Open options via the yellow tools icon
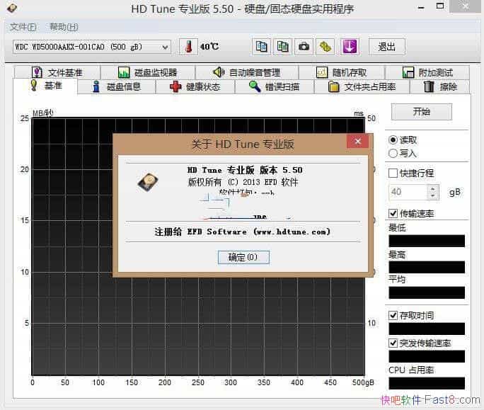This screenshot has height=410, width=484. tap(325, 47)
